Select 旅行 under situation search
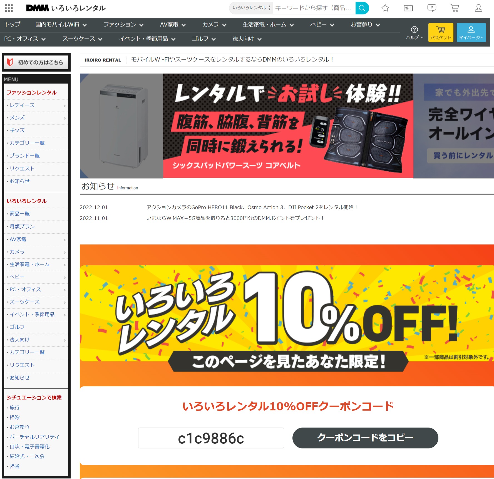 coord(14,408)
